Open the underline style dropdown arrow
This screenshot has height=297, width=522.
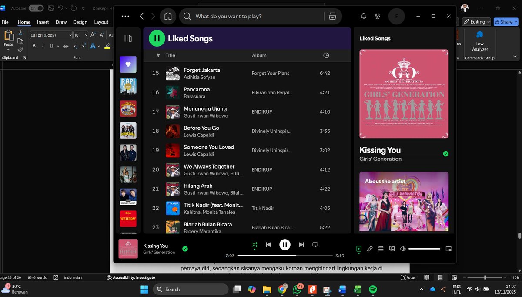pos(58,46)
